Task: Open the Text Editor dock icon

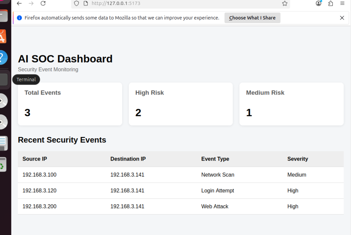Action: tap(3, 143)
